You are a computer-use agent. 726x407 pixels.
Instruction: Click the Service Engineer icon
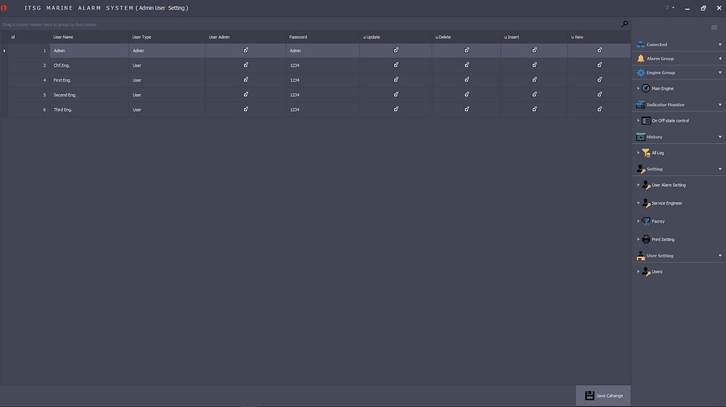coord(646,203)
